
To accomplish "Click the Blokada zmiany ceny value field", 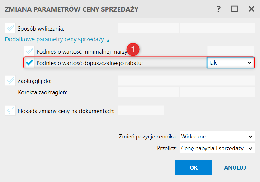I will pos(141,110).
